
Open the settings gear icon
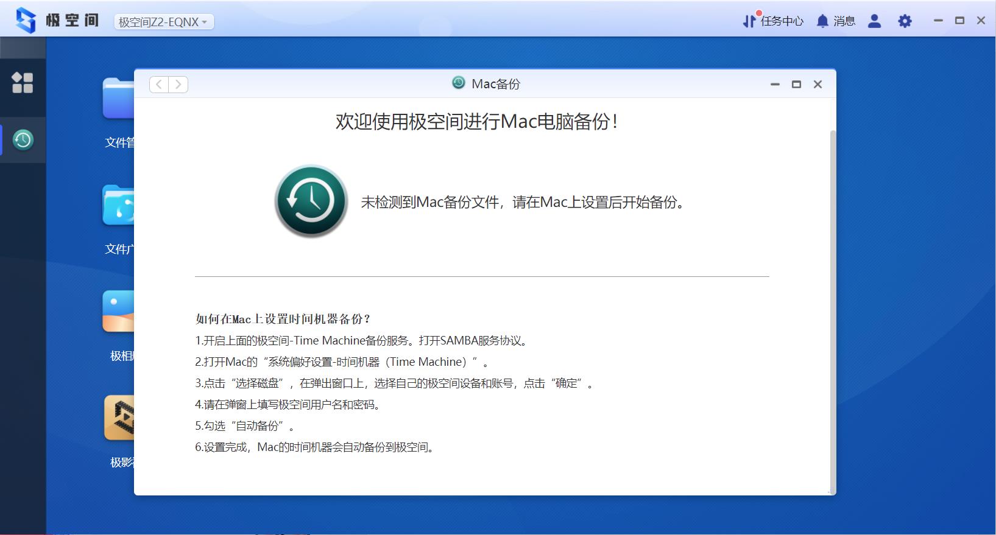click(905, 21)
